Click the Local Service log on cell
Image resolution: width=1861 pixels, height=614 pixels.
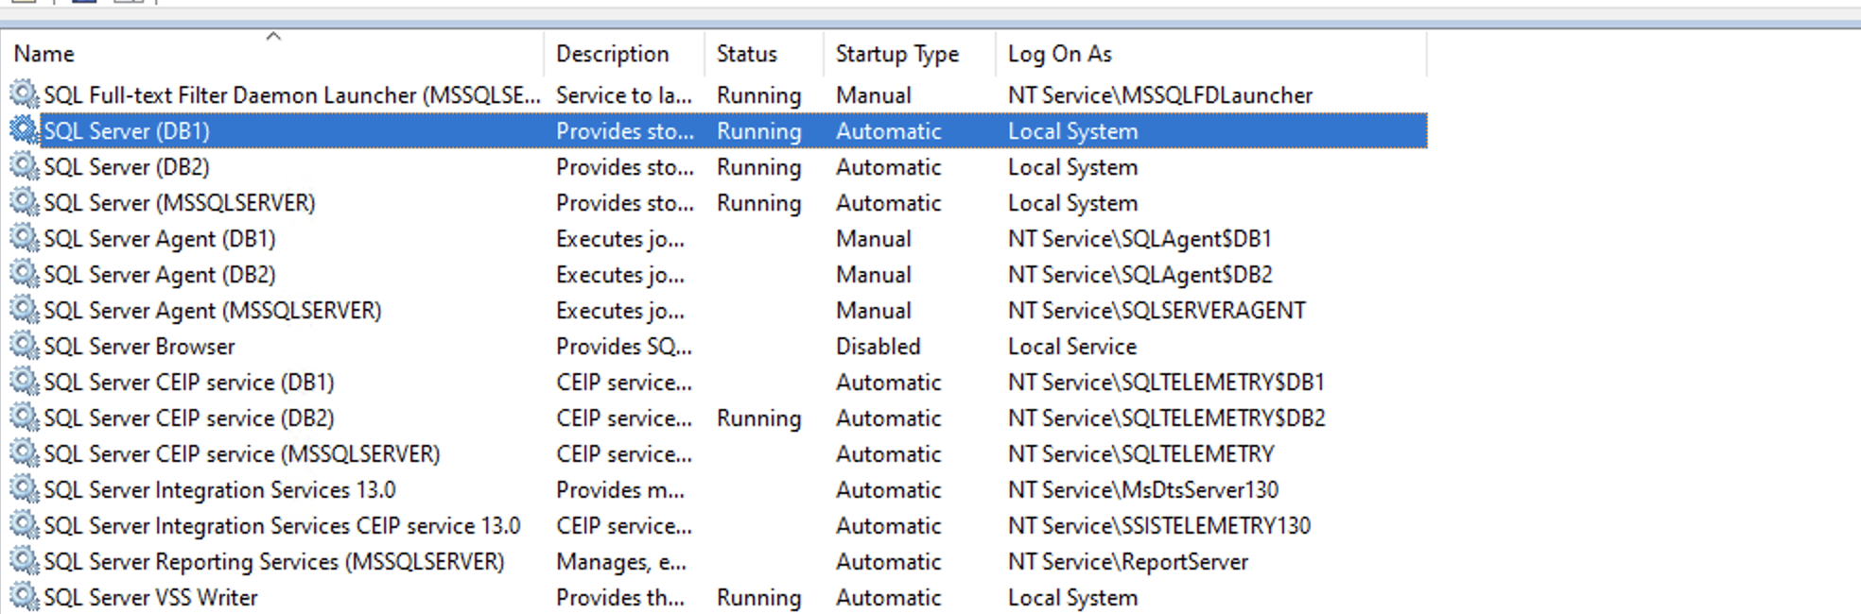pos(1072,347)
